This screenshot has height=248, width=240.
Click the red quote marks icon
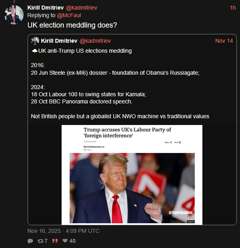pos(55,241)
